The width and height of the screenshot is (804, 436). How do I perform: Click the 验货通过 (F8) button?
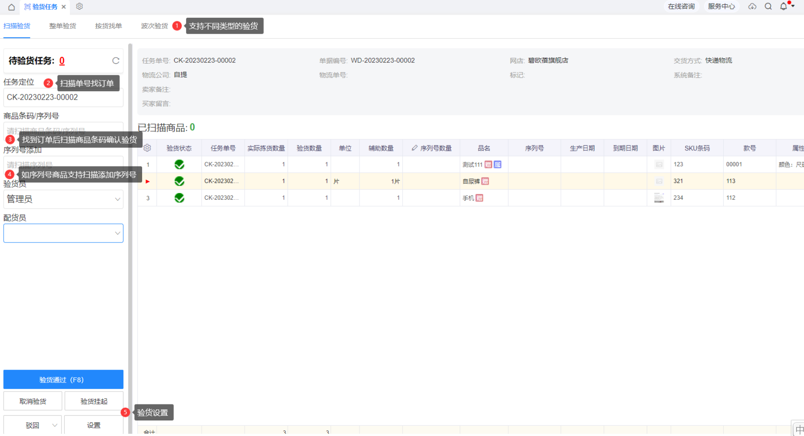63,379
